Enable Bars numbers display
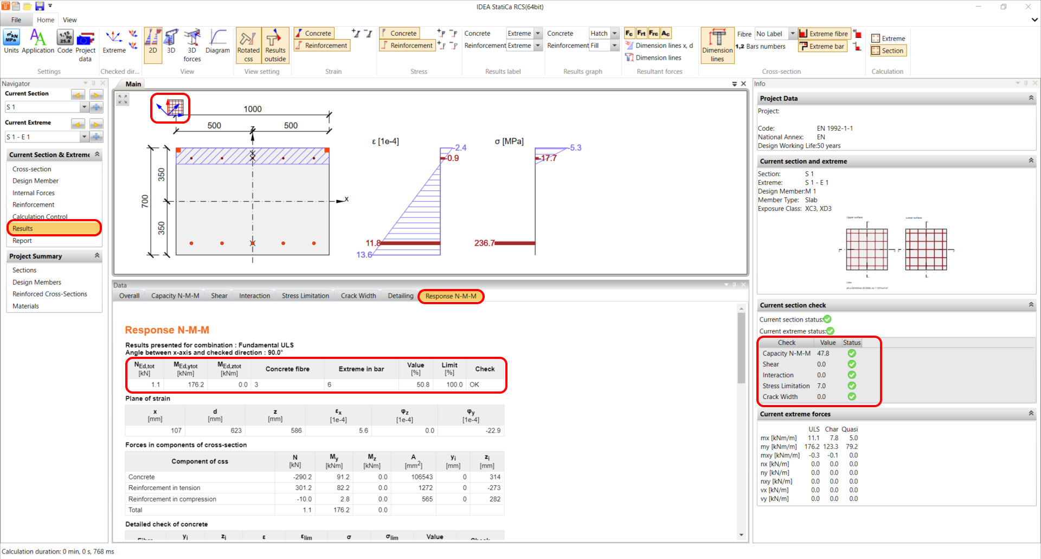1041x559 pixels. pyautogui.click(x=762, y=46)
